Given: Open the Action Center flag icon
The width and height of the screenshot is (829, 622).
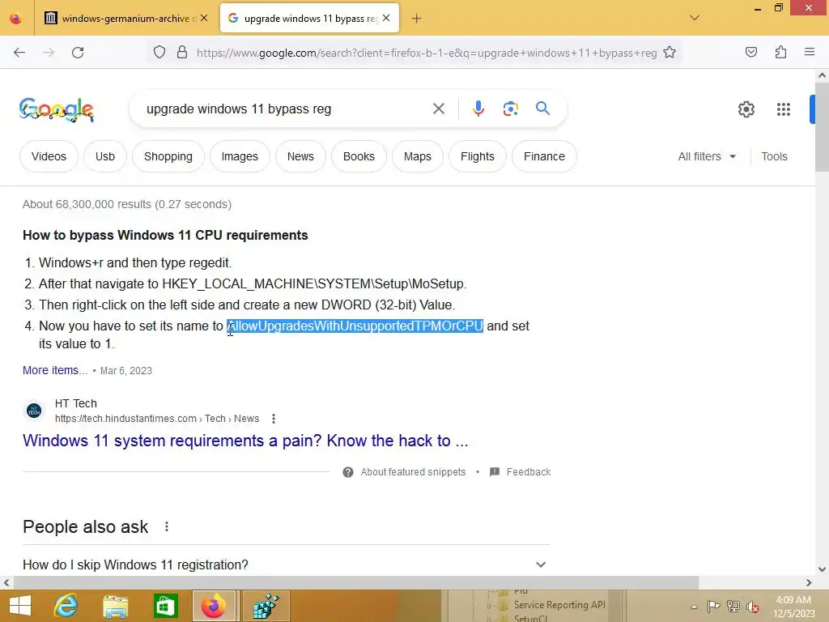Looking at the screenshot, I should point(713,607).
